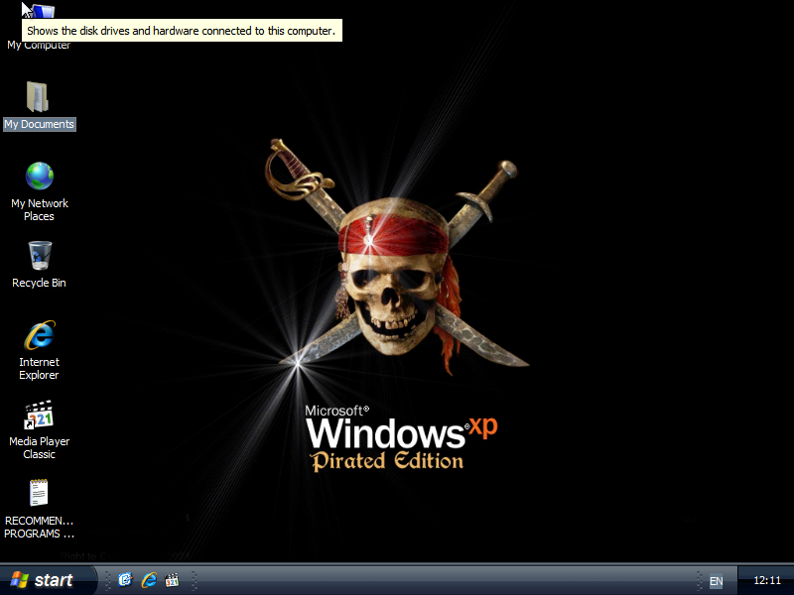Select the RECOMMEN... PROGRAMS text file icon
The height and width of the screenshot is (595, 794).
[x=39, y=493]
